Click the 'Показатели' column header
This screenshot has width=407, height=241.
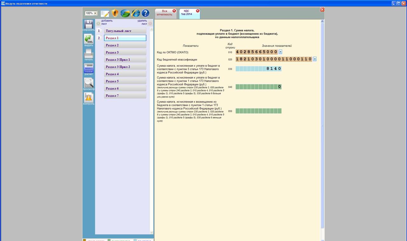point(190,46)
